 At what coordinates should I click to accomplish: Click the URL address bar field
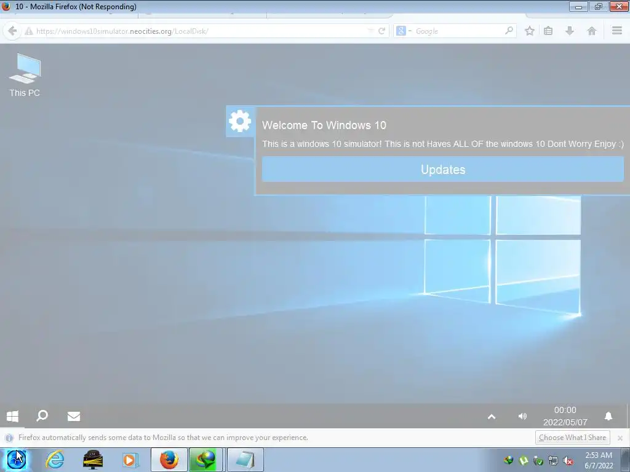[201, 31]
